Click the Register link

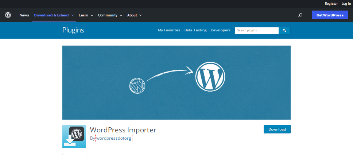[331, 3]
